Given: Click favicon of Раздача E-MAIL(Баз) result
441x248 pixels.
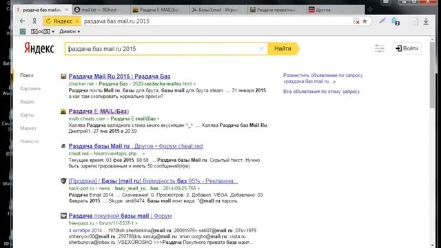Looking at the screenshot, I should point(63,111).
